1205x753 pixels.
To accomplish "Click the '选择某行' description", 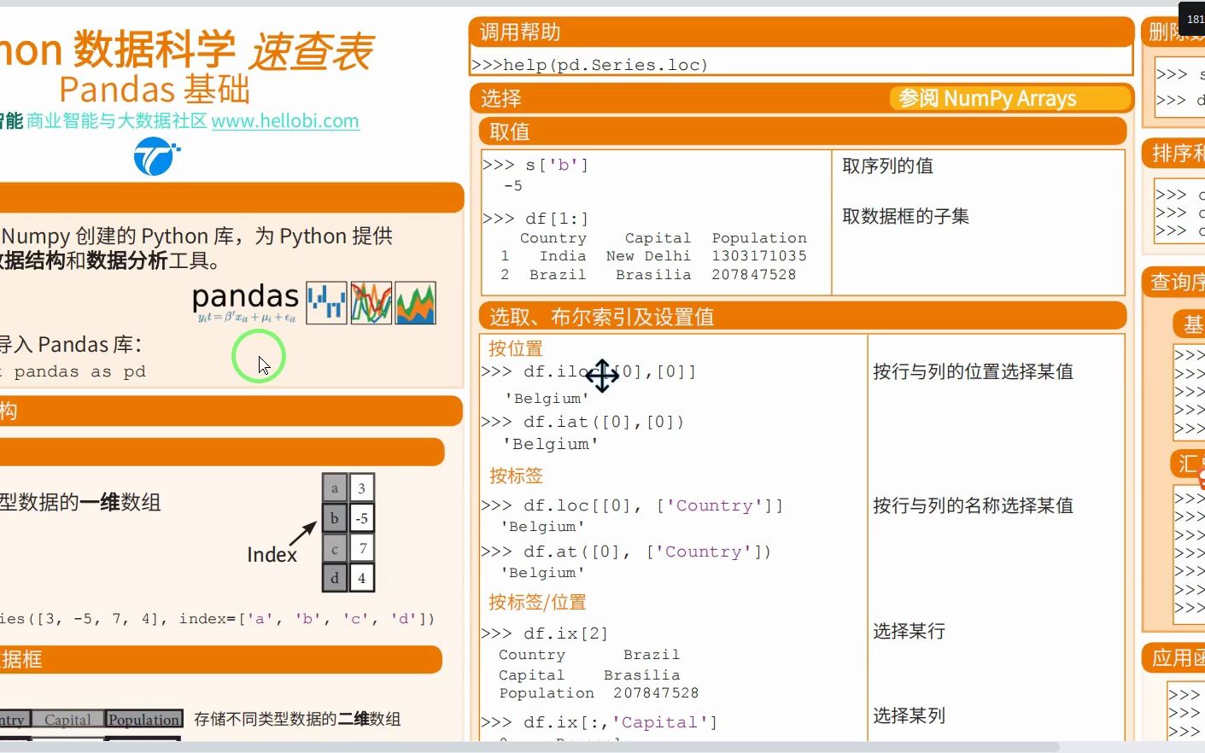I will click(909, 631).
